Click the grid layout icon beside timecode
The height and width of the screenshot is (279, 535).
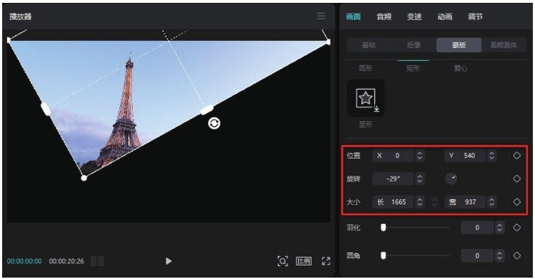[x=97, y=261]
